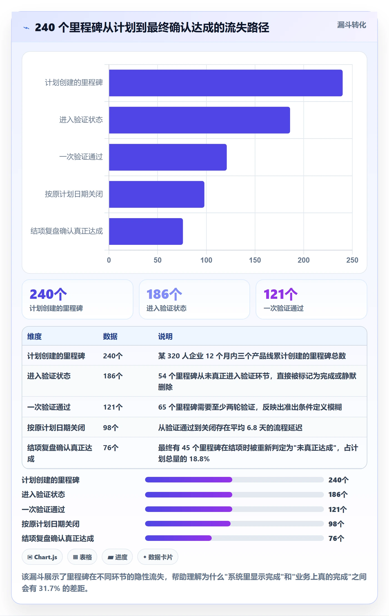The height and width of the screenshot is (616, 389).
Task: Click the 说明 table column header
Action: pyautogui.click(x=165, y=336)
